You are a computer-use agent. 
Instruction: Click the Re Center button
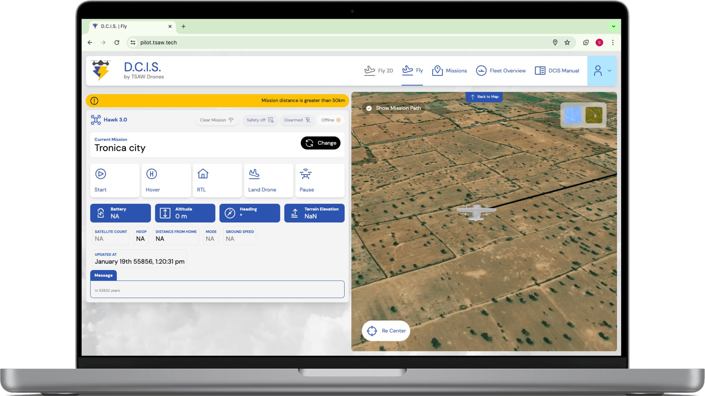coord(386,331)
